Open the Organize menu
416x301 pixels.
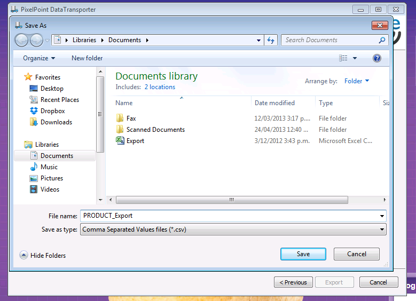click(39, 58)
